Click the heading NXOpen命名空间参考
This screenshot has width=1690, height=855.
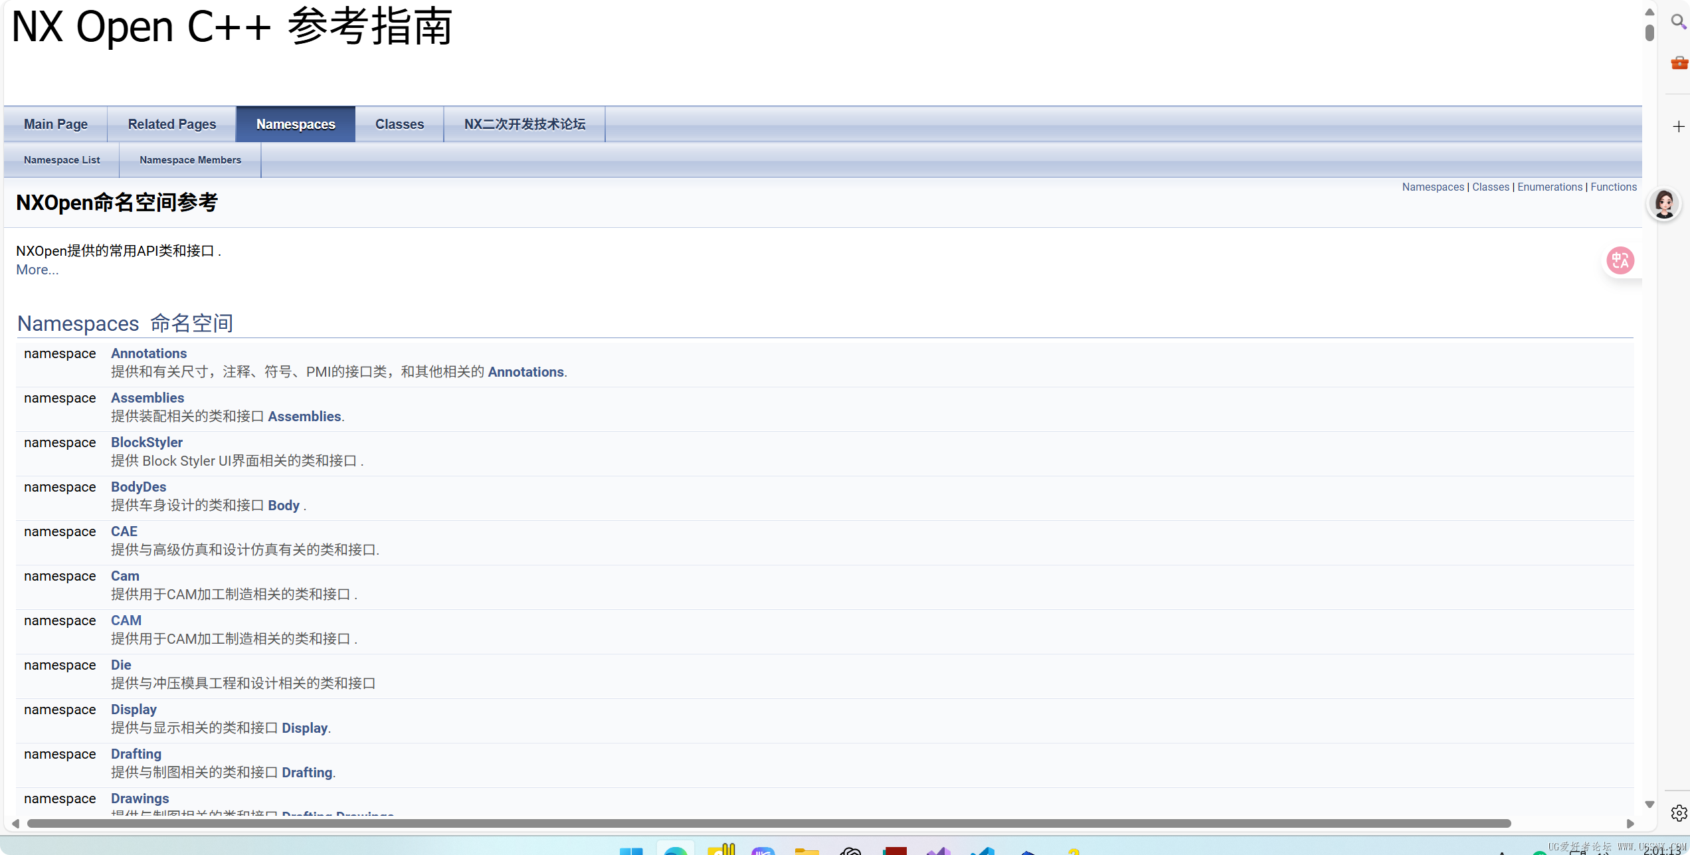[116, 203]
